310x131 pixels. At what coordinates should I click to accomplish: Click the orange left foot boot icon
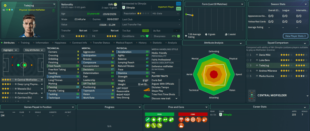click(147, 91)
